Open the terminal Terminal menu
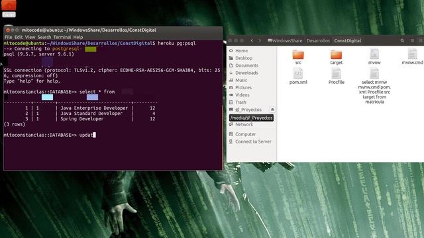This screenshot has height=238, width=424. (x=62, y=37)
